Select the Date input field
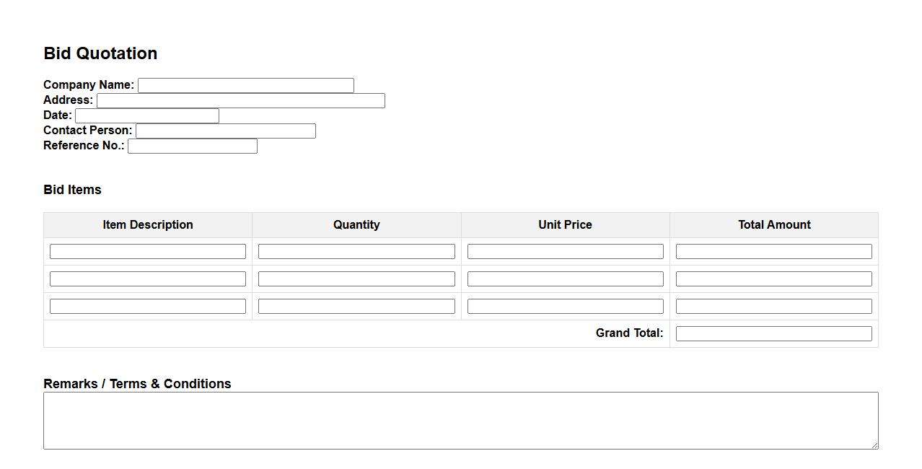The image size is (922, 469). tap(146, 115)
